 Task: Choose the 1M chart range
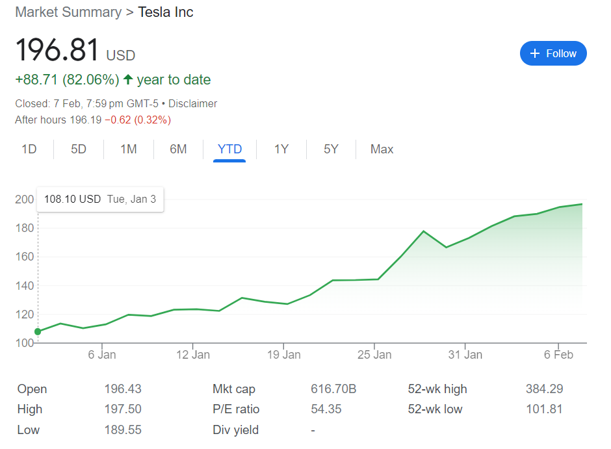[x=129, y=149]
